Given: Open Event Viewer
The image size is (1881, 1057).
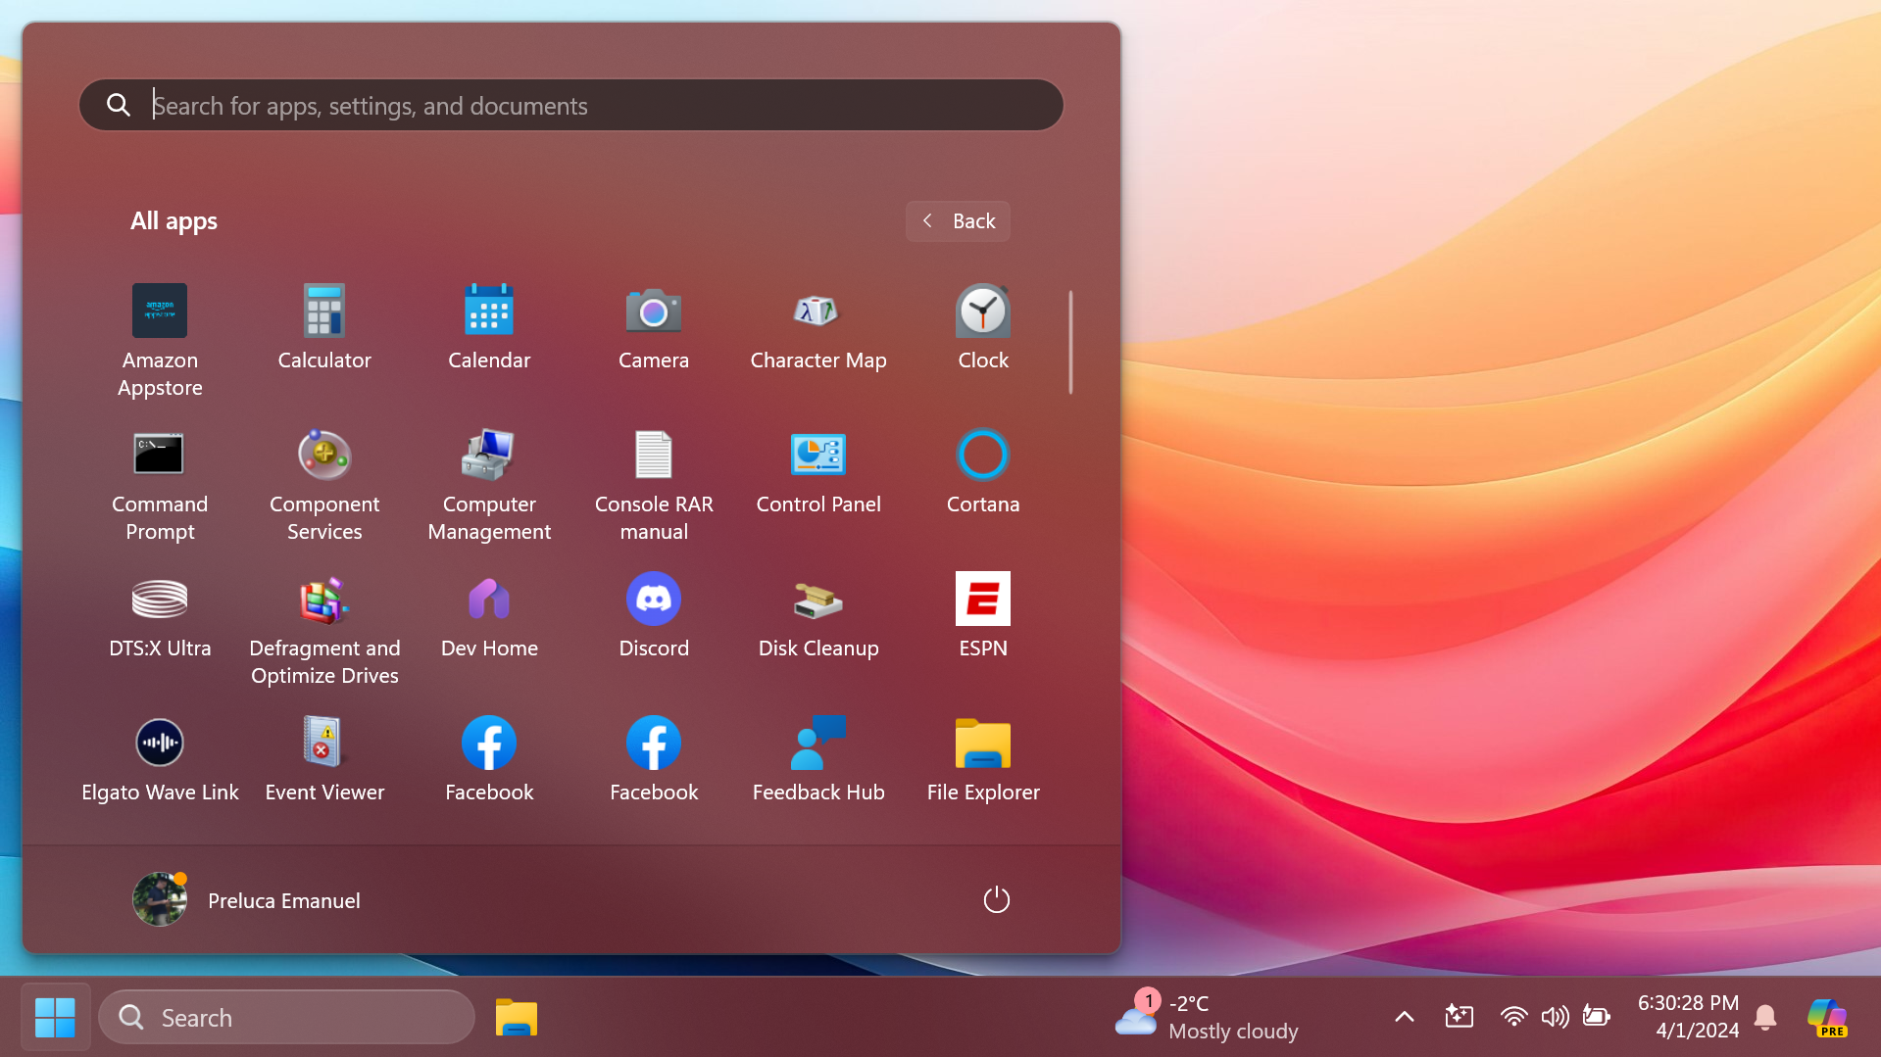Looking at the screenshot, I should tap(324, 759).
